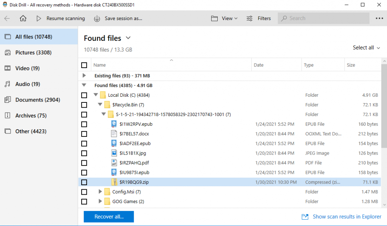Screen dimensions: 387x226
Task: Expand the Existing files group
Action: tap(84, 76)
